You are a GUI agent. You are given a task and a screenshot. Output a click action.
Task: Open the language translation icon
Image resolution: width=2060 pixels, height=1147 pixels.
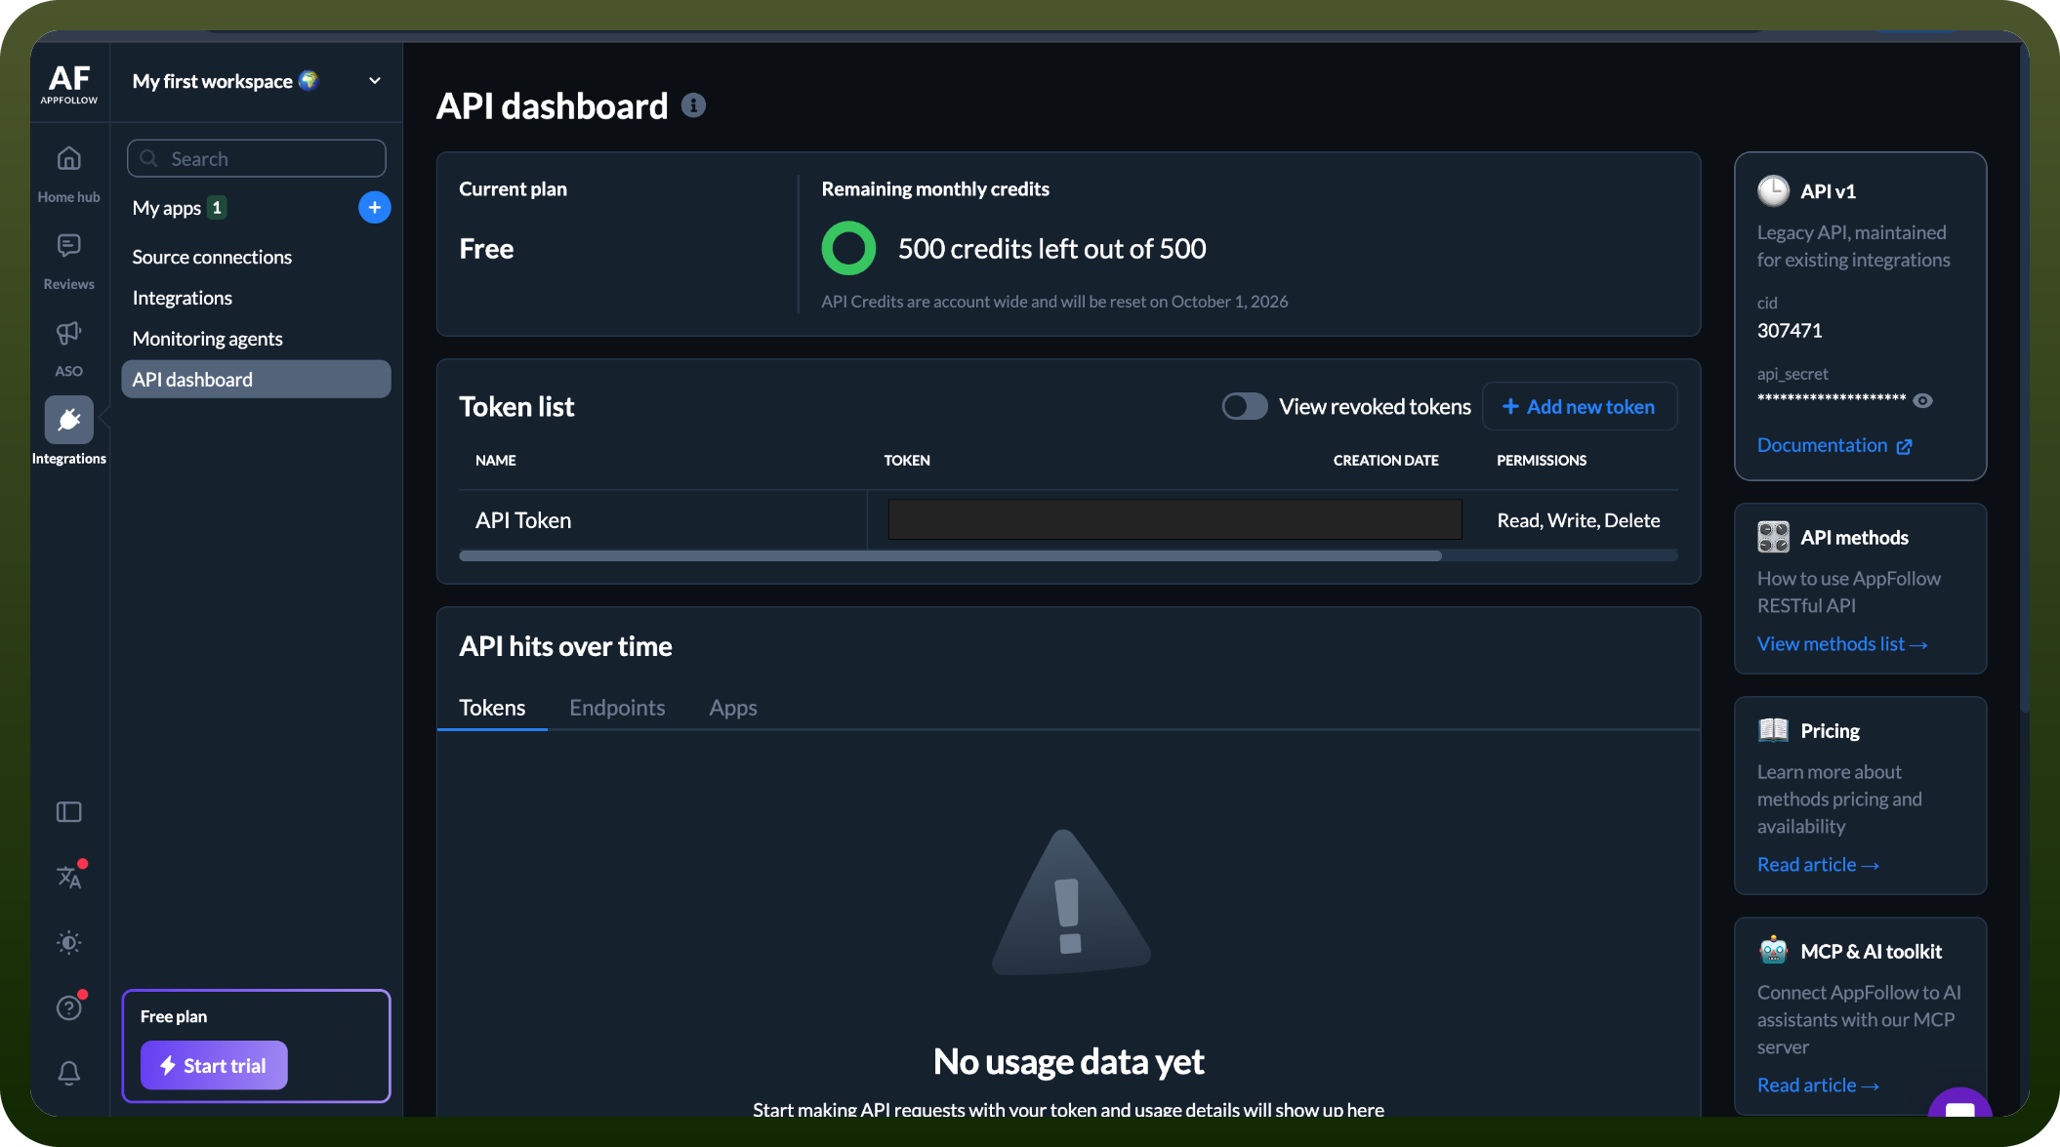pos(69,877)
